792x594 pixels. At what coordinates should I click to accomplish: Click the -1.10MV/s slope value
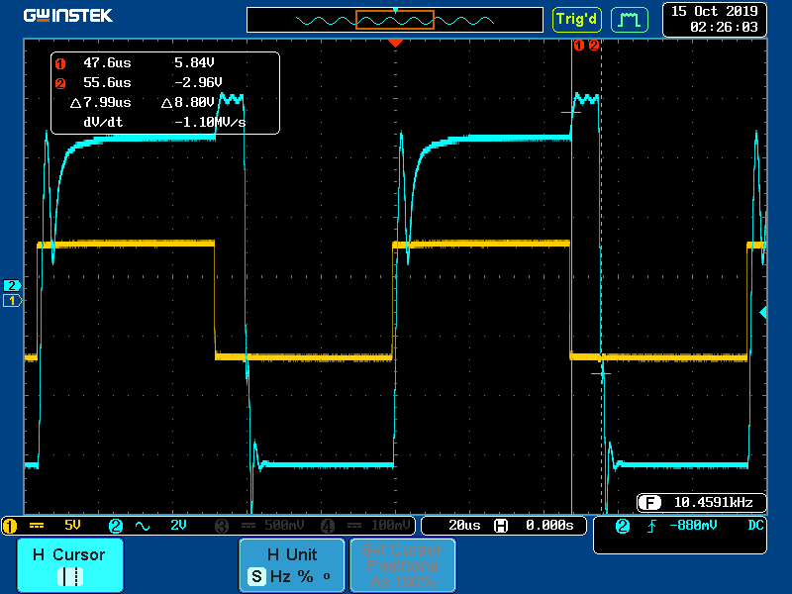[x=210, y=122]
